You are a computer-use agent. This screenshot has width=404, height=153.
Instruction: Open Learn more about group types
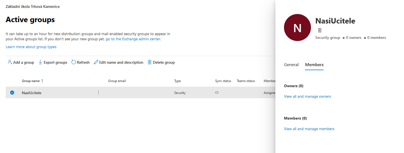(x=31, y=47)
